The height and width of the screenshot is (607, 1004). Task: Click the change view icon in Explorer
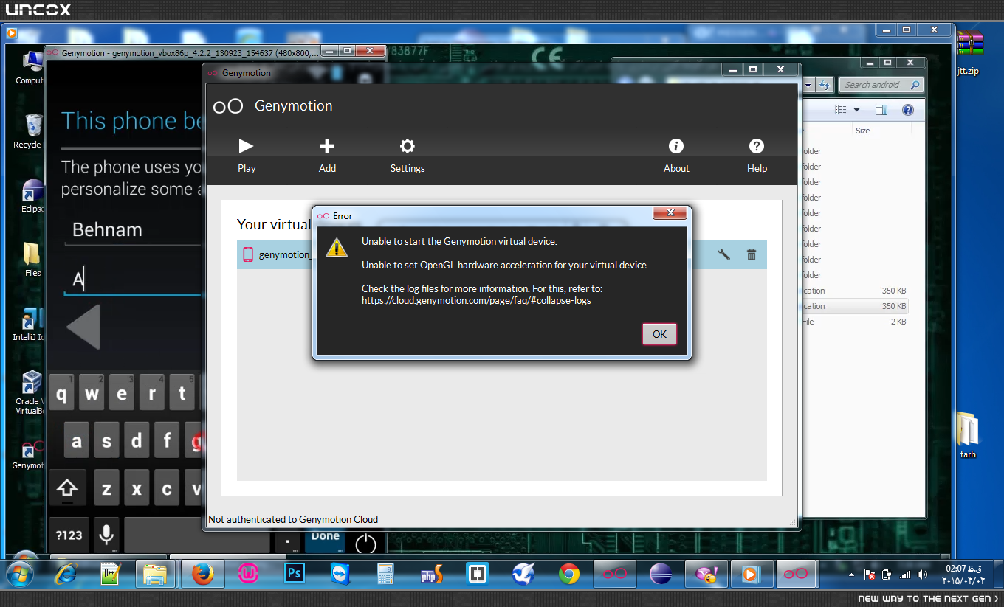(x=841, y=110)
